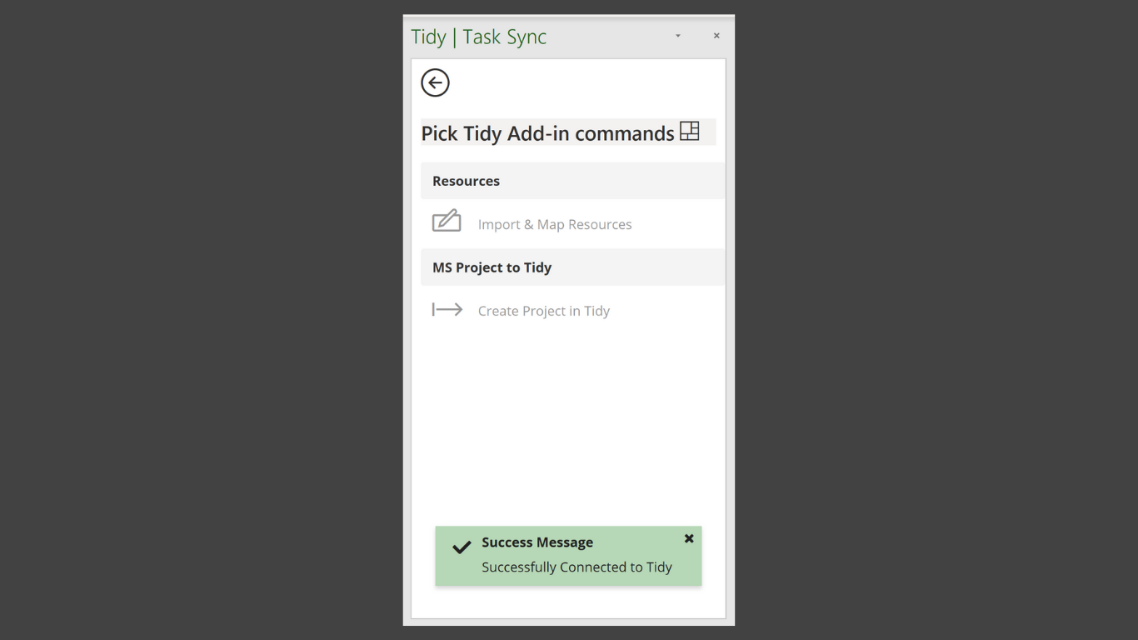This screenshot has width=1138, height=640.
Task: Click the checkmark icon in success message
Action: 462,547
